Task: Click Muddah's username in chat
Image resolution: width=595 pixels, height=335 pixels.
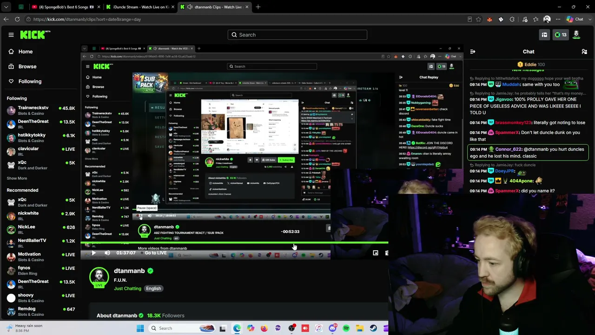Action: [511, 85]
